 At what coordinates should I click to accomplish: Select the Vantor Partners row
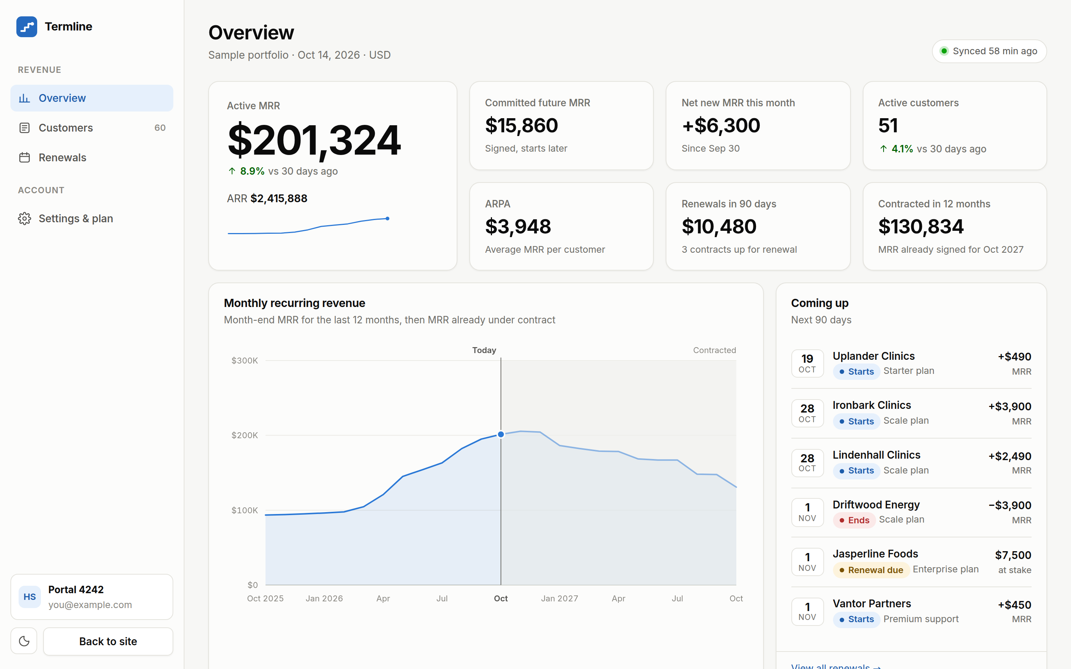(911, 611)
